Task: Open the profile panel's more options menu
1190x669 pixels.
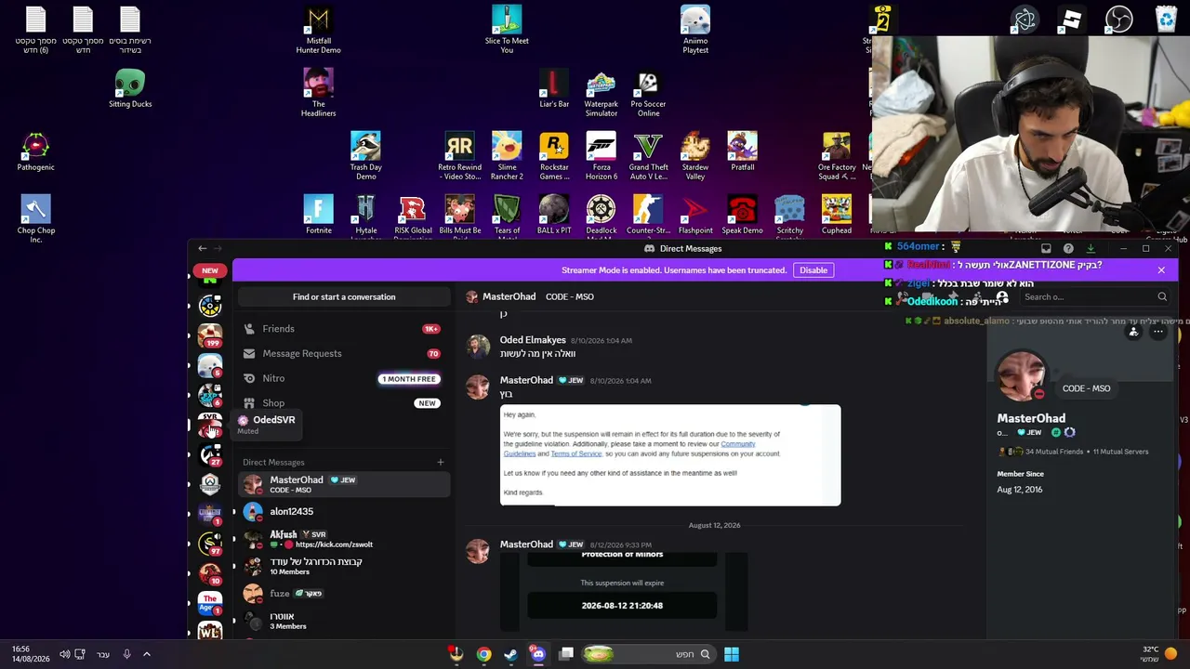Action: click(x=1158, y=332)
